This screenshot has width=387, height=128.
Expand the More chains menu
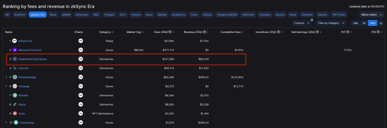[x=372, y=15]
